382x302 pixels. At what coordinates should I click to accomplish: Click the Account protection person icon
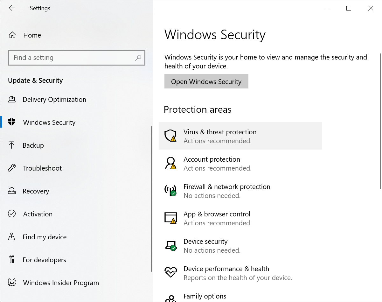(x=170, y=163)
